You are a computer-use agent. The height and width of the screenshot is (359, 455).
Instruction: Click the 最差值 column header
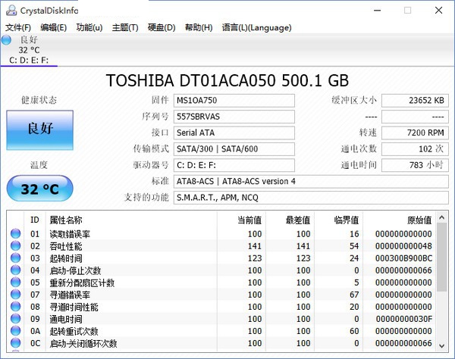298,220
